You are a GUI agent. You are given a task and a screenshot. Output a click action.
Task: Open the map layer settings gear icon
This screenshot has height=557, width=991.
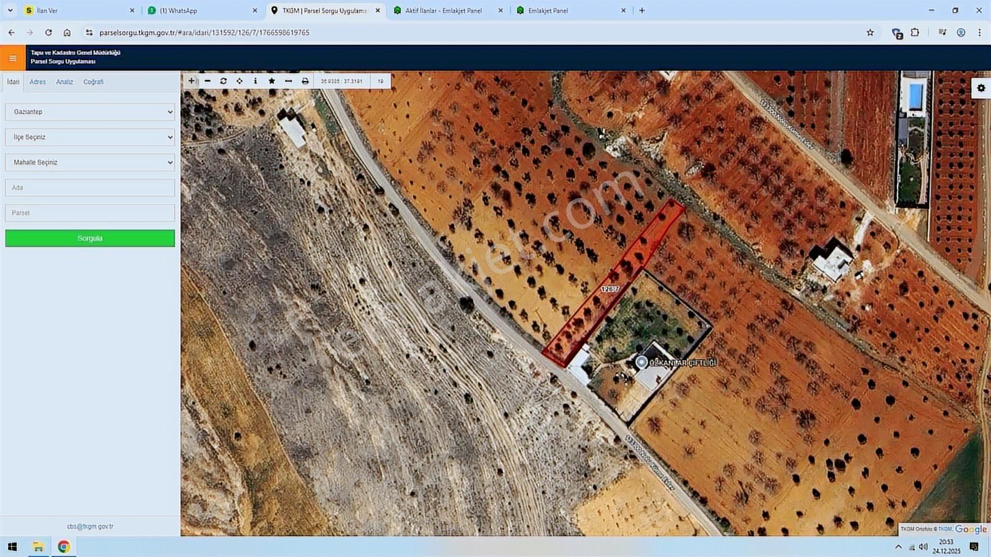[980, 88]
